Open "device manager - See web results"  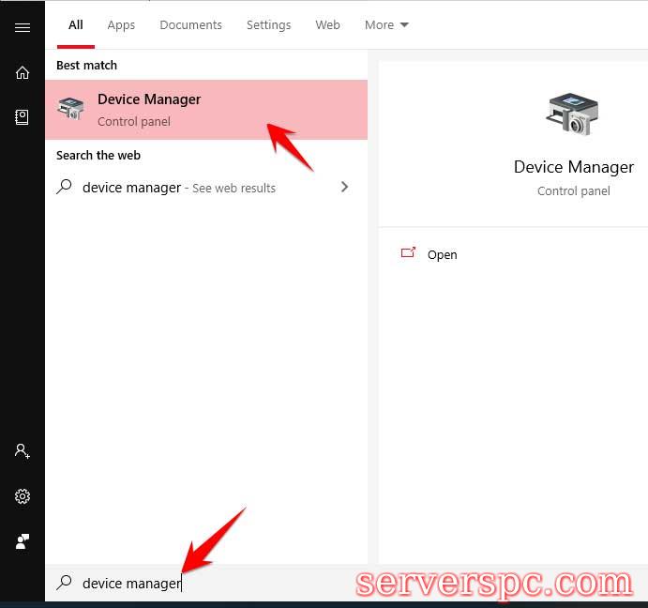tap(178, 188)
